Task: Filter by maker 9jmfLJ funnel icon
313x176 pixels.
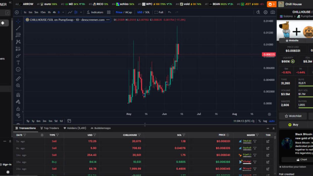Action: pyautogui.click(x=255, y=155)
